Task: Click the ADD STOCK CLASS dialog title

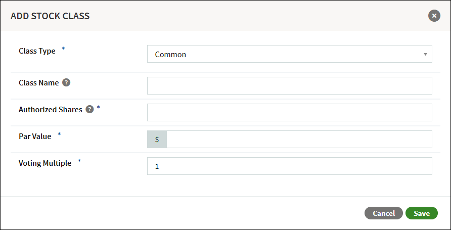Action: coord(50,16)
